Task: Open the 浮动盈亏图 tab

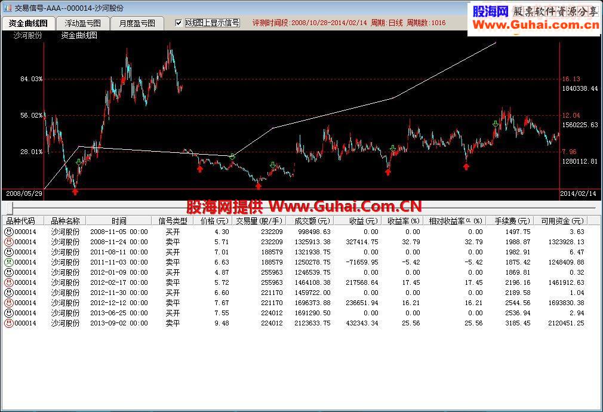Action: pos(82,23)
